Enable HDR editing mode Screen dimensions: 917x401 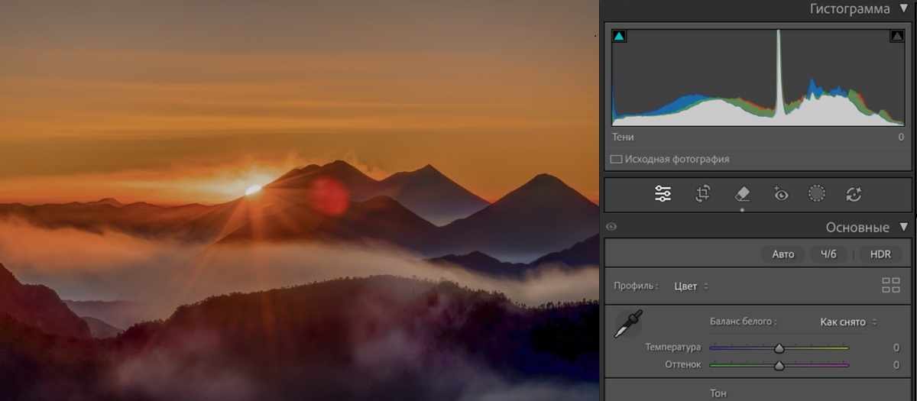880,254
